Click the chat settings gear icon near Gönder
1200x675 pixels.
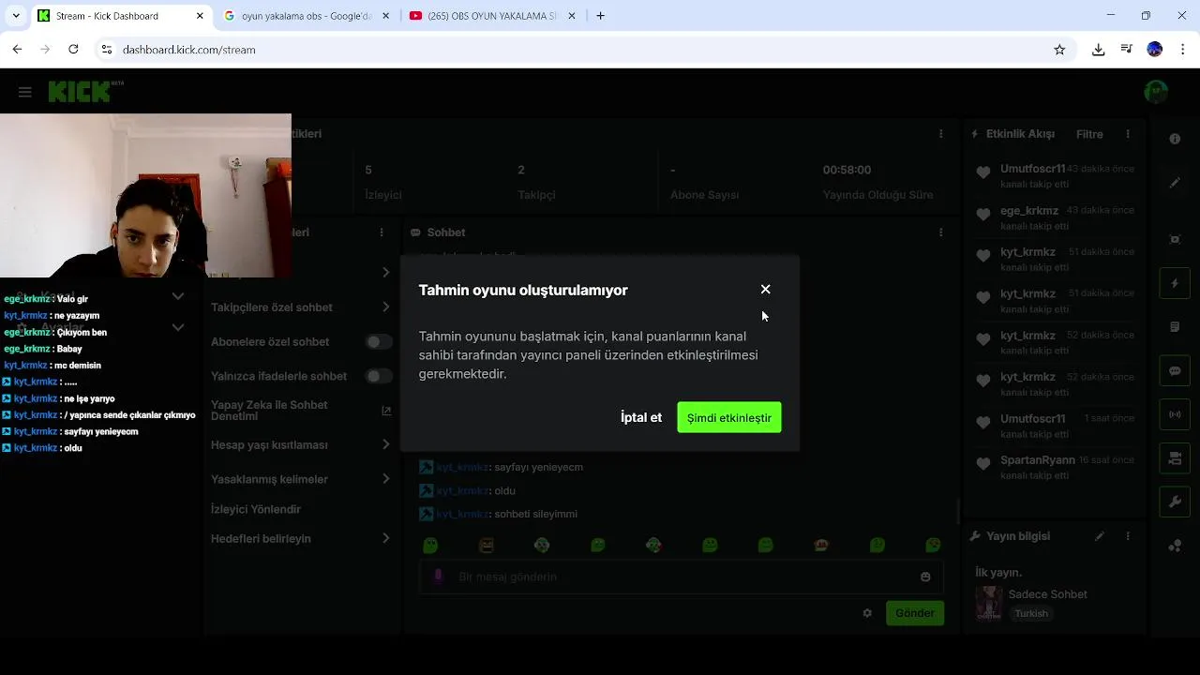tap(867, 613)
